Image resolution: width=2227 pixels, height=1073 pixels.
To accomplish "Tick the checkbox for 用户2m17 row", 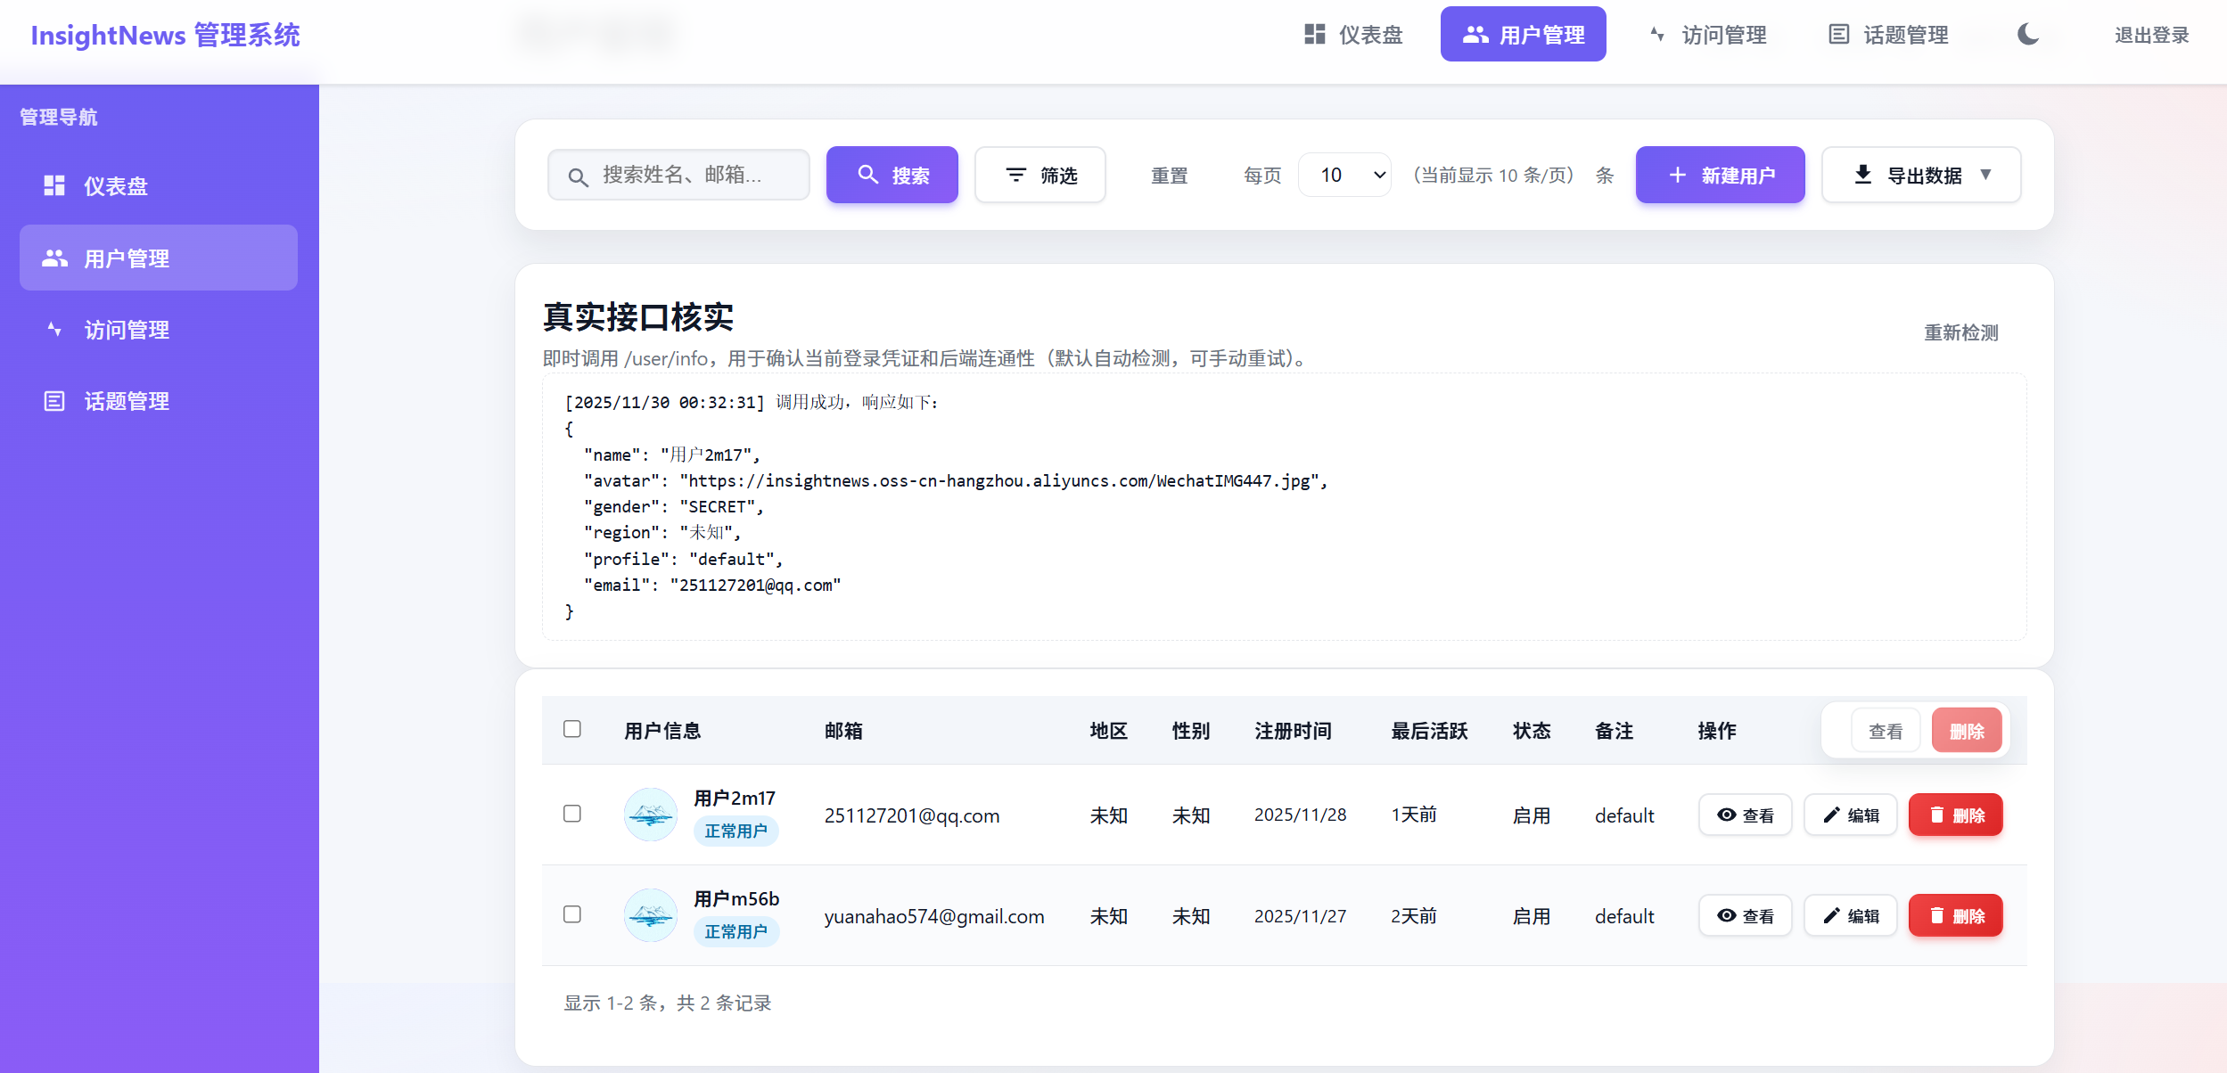I will (572, 814).
